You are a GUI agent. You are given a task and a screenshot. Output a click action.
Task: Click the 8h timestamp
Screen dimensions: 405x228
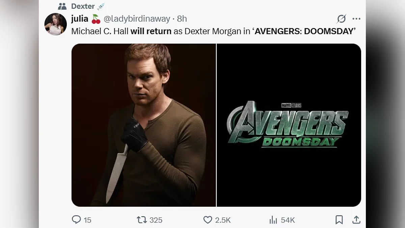point(182,19)
